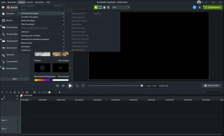Image resolution: width=224 pixels, height=136 pixels.
Task: Click the download arrow icon near Exportieren
Action: pos(200,7)
